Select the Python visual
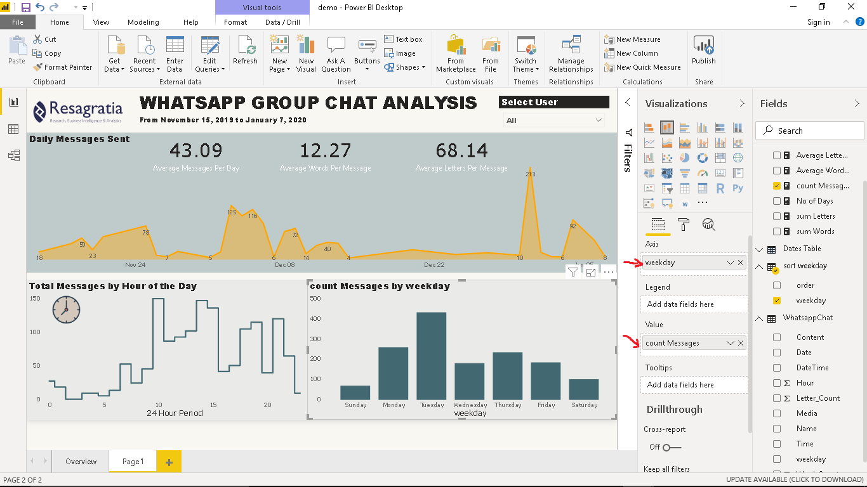 point(738,188)
